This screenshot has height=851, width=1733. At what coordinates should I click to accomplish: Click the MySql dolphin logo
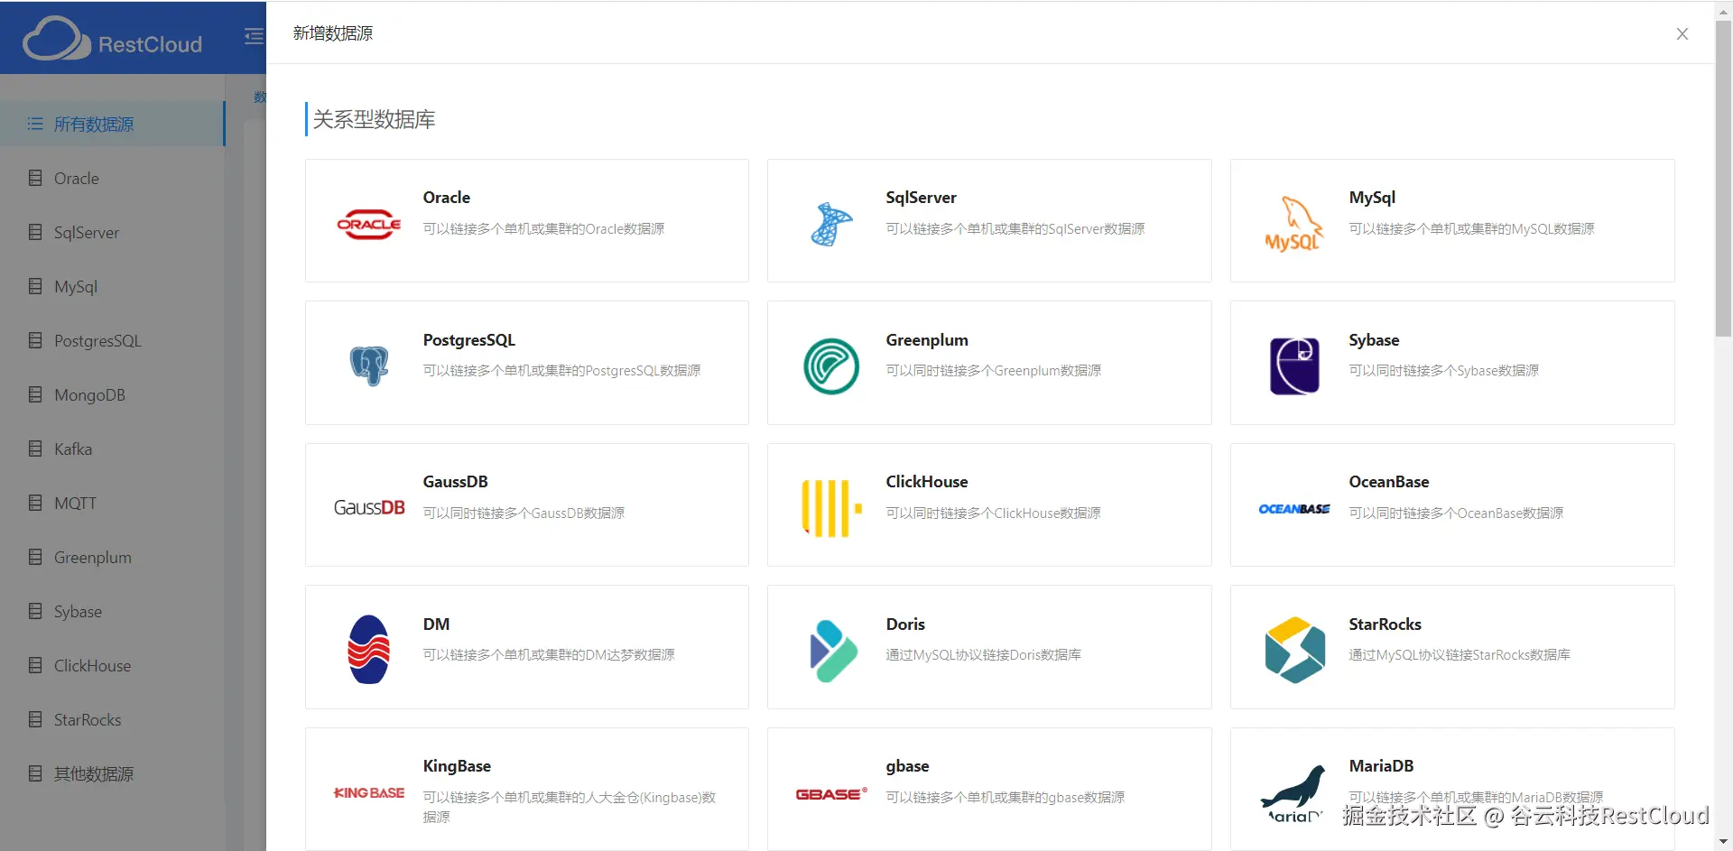[x=1294, y=224]
